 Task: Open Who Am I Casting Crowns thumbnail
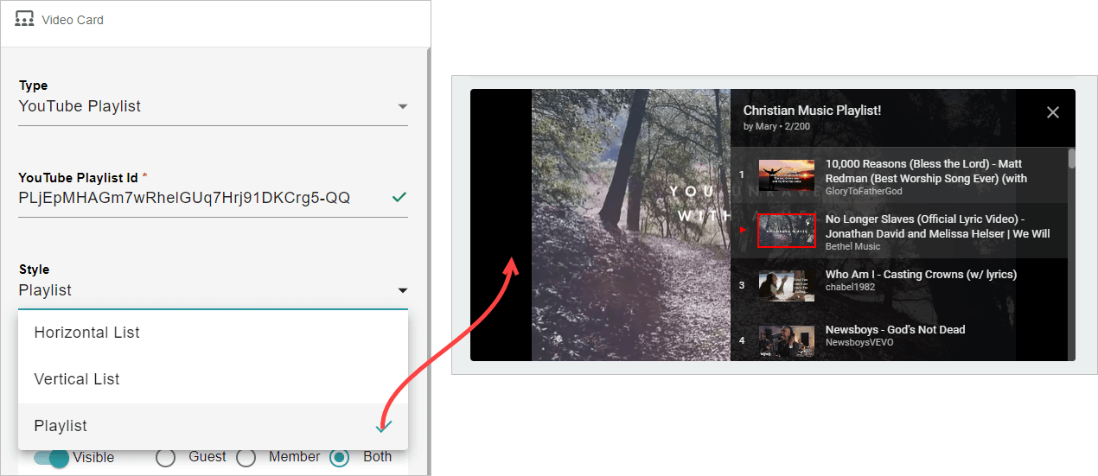coord(787,286)
